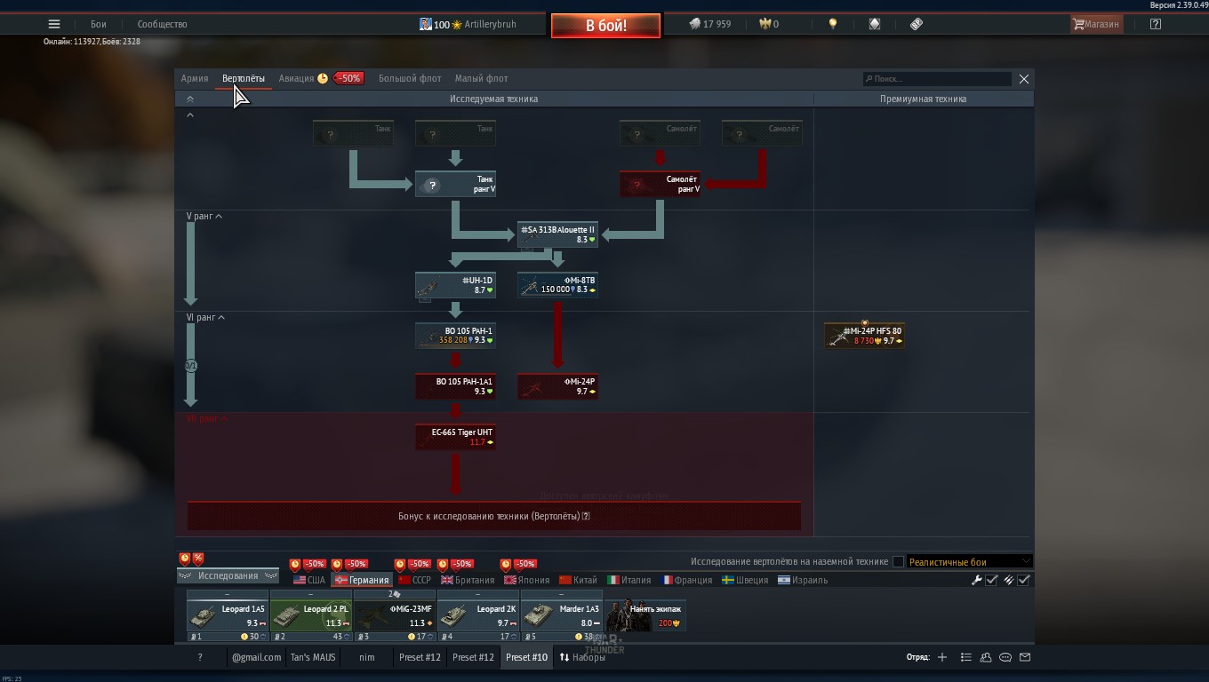Click the vehicle search field
Screen dimensions: 1209x682
pos(937,79)
